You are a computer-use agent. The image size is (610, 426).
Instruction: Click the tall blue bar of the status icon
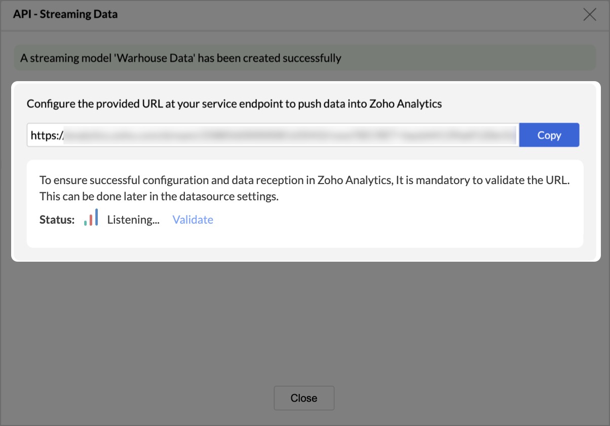96,217
